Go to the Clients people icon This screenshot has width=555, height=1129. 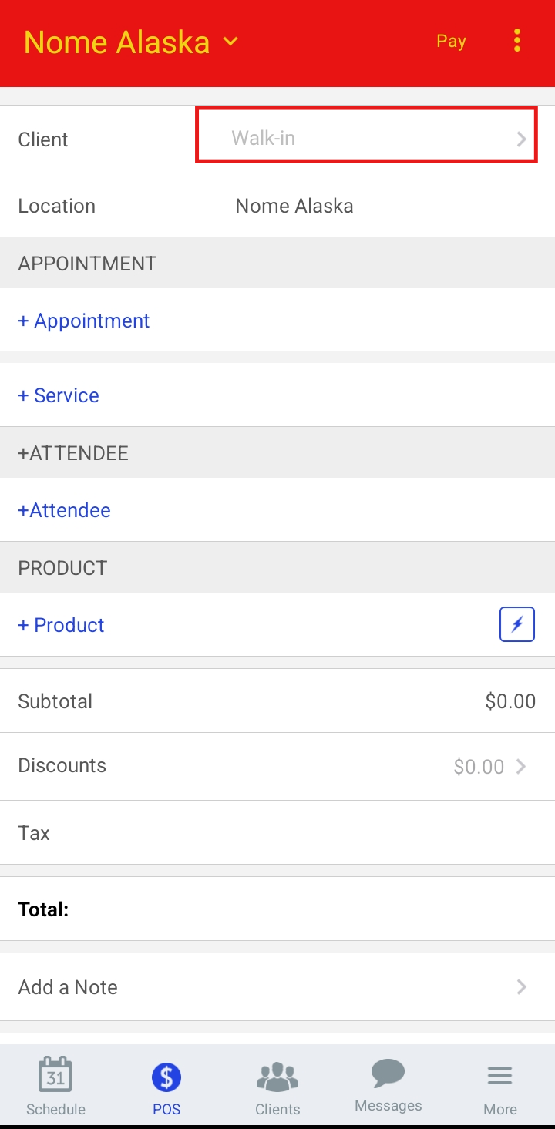[277, 1077]
